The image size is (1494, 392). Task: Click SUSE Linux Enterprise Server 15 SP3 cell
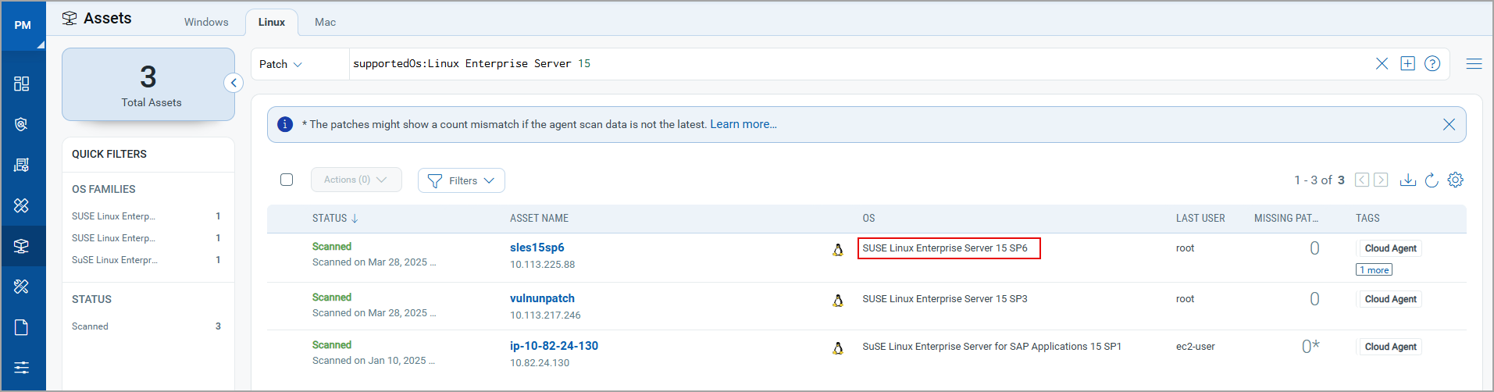(945, 299)
